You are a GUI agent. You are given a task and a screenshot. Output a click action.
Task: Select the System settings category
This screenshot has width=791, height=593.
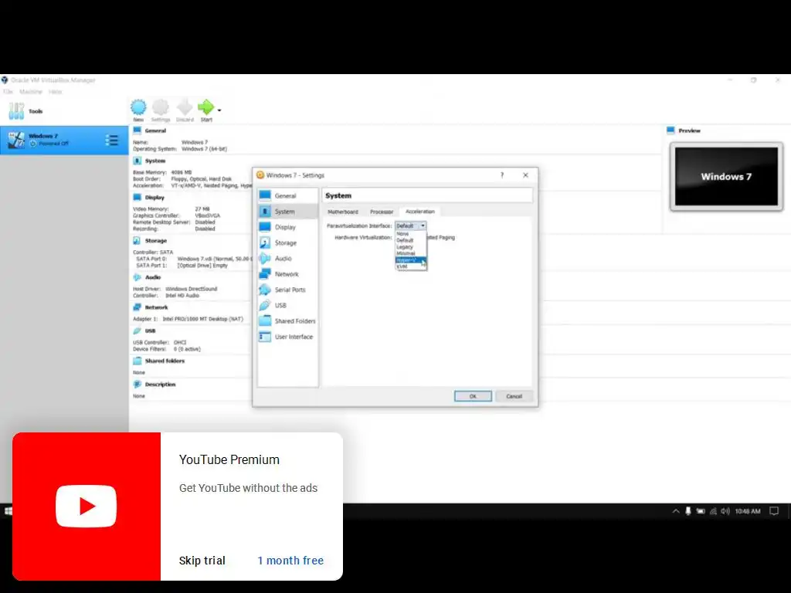287,212
